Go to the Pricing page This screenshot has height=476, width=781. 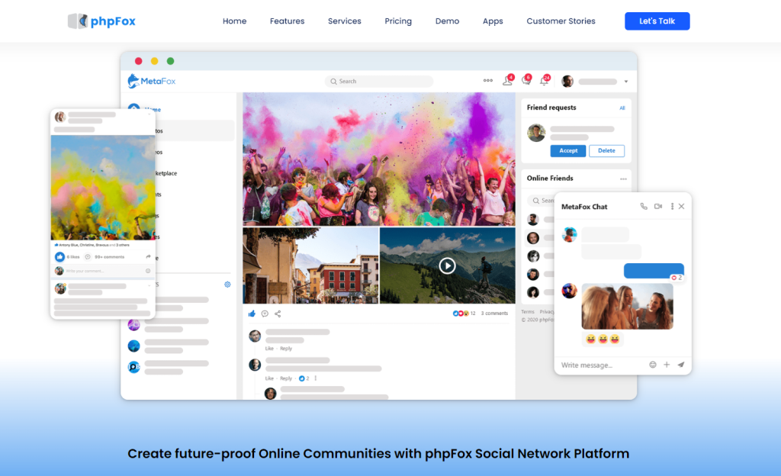pos(398,21)
